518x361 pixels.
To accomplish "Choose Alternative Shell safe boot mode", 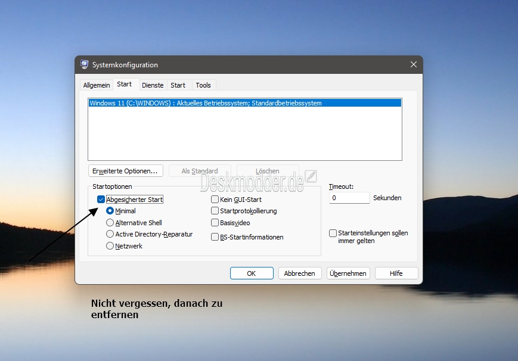I will click(110, 223).
